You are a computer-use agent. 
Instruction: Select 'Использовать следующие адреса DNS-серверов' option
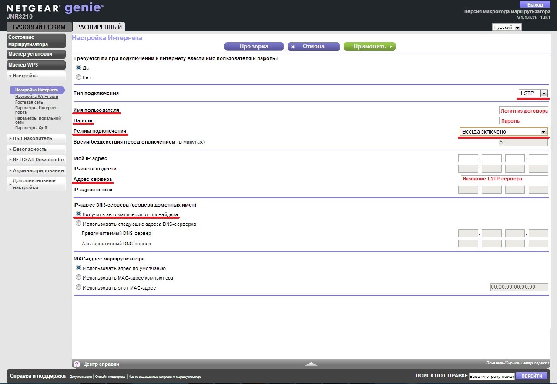79,224
